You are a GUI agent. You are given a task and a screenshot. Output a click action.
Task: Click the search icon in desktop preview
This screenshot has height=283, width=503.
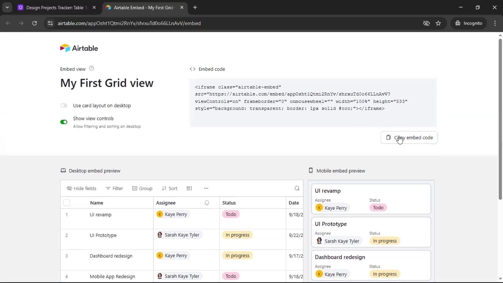[x=297, y=188]
